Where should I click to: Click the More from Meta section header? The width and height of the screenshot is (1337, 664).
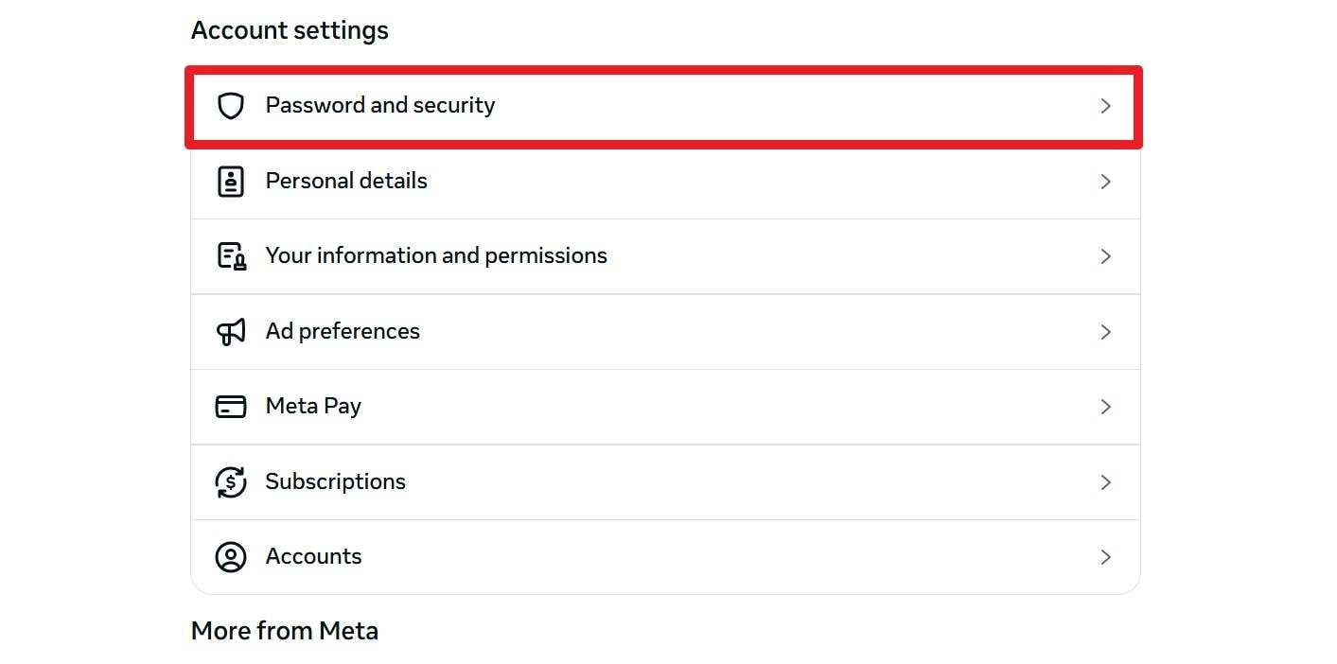pyautogui.click(x=284, y=630)
